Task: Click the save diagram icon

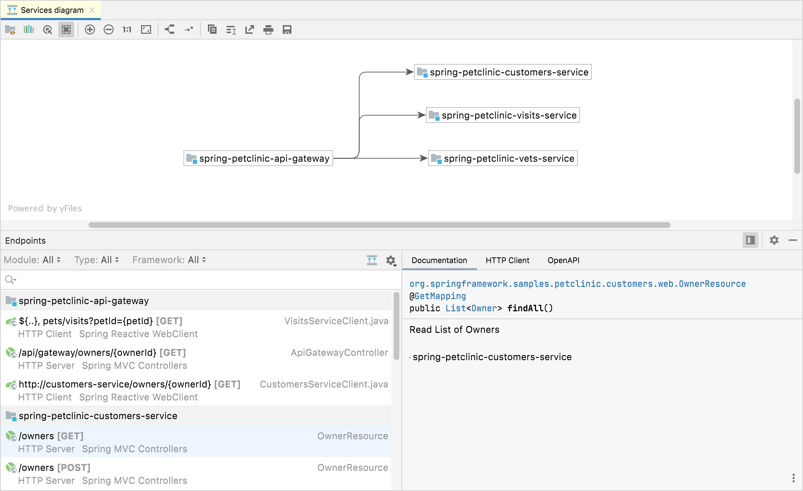Action: (287, 30)
